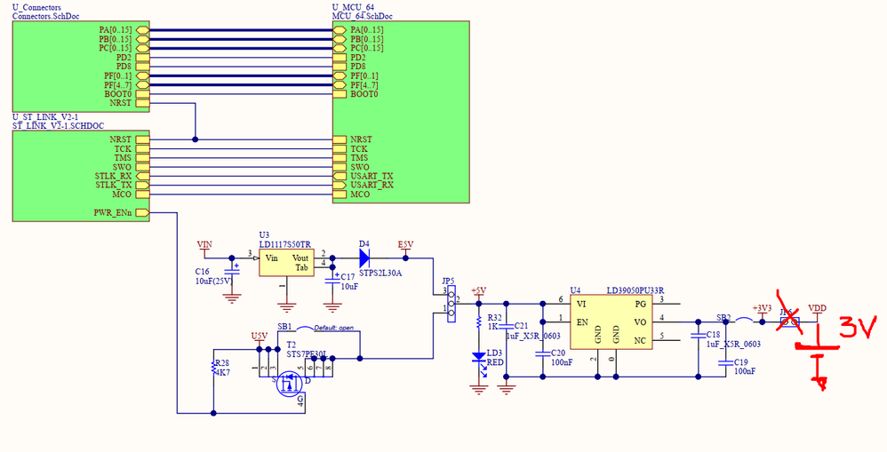Open the U_Connectors sheet symbol
This screenshot has height=452, width=887.
(81, 67)
